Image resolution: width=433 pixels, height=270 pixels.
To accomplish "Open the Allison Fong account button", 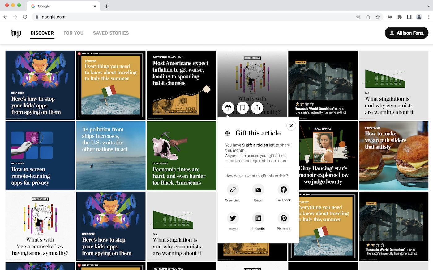I will (x=406, y=33).
